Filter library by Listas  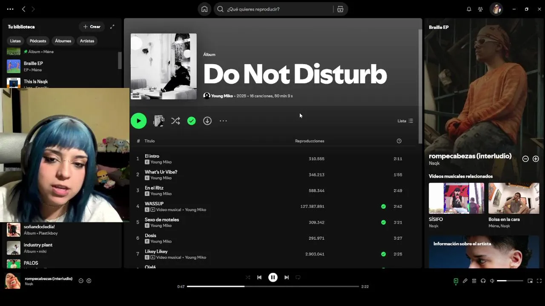click(x=15, y=41)
